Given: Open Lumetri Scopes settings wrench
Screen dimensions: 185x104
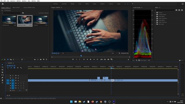Looking at the screenshot, I should click(x=136, y=60).
